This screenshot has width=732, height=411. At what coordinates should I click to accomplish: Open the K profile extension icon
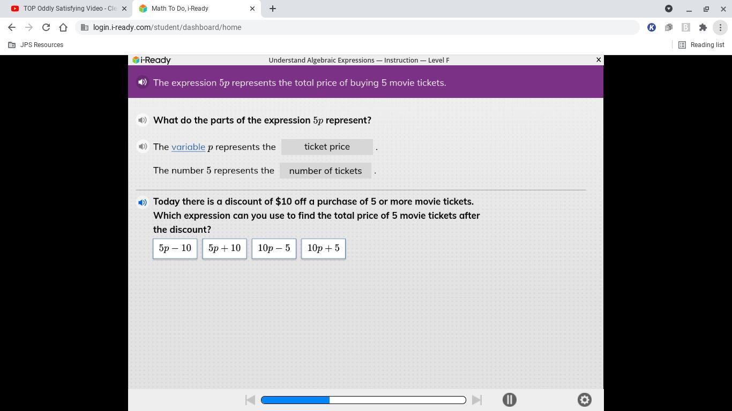pos(652,27)
